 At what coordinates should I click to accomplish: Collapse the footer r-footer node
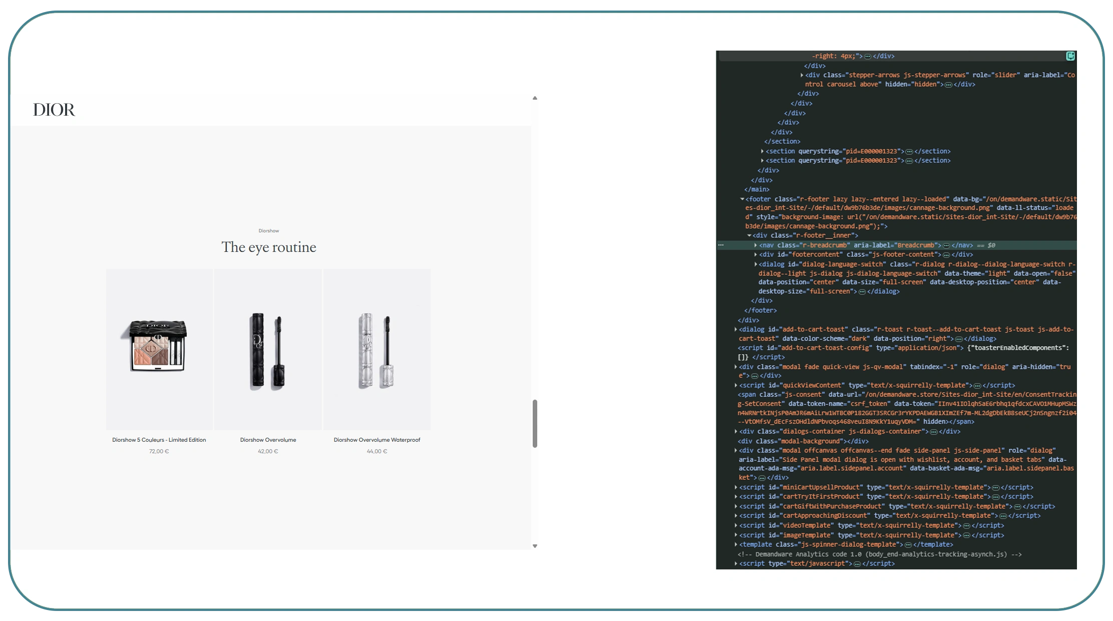coord(742,199)
